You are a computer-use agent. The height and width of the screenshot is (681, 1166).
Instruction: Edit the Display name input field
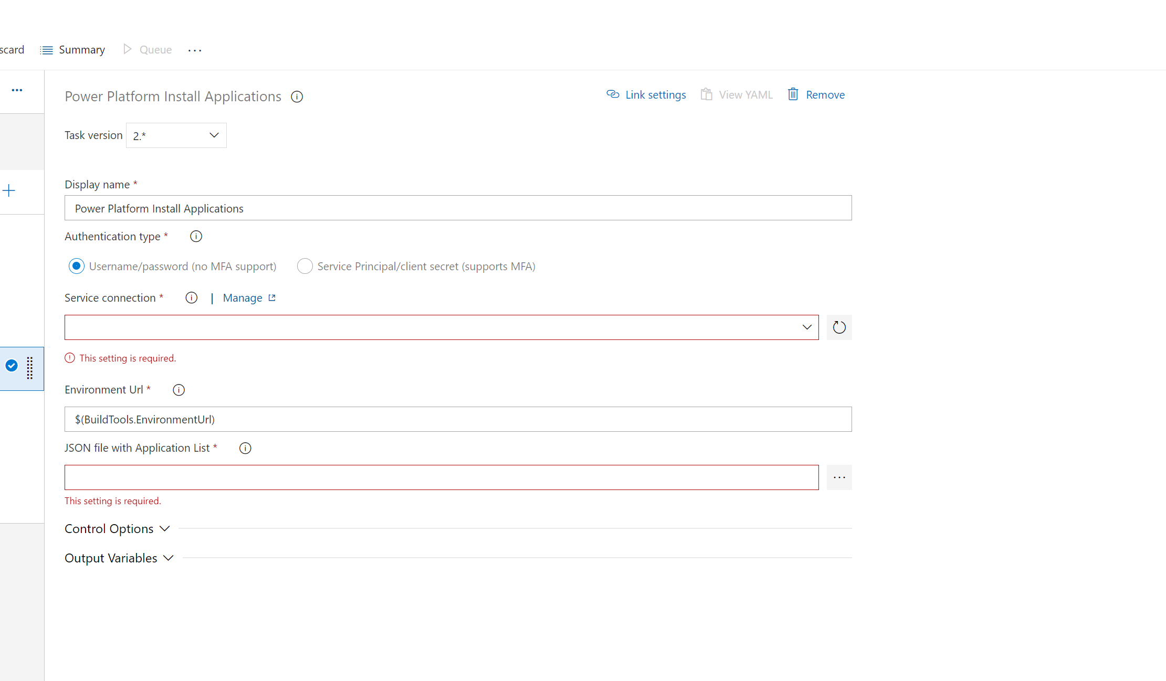(457, 208)
